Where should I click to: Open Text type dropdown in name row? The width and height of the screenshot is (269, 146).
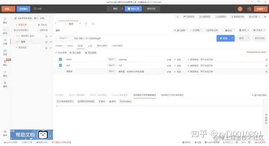(x=111, y=59)
